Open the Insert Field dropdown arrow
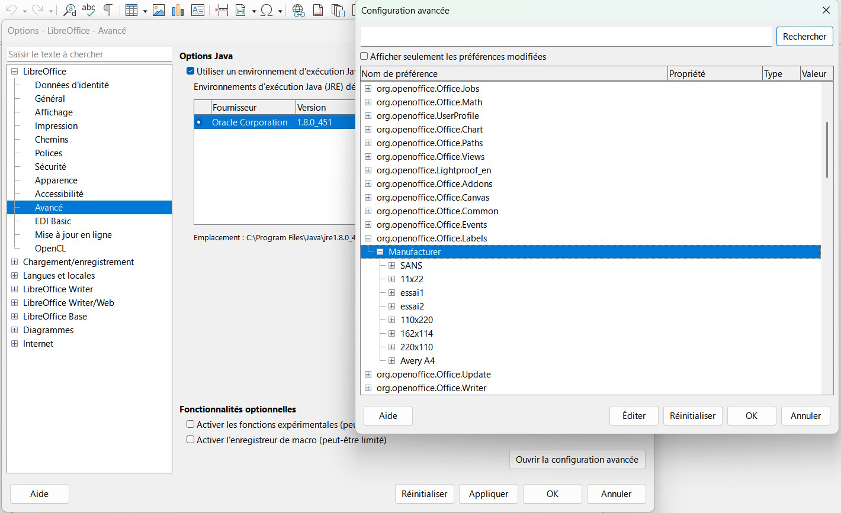841x513 pixels. pyautogui.click(x=253, y=11)
